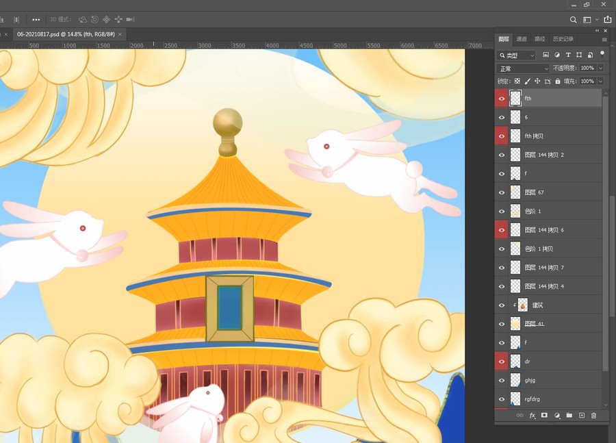Image resolution: width=616 pixels, height=443 pixels.
Task: Select the 3D pan camera icon
Action: pyautogui.click(x=107, y=19)
